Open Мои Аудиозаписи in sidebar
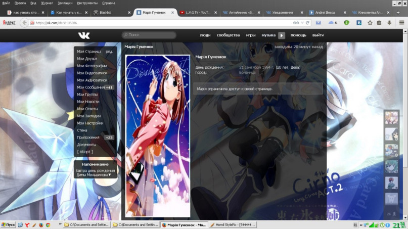Viewport: 408px width, 229px height. 92,80
